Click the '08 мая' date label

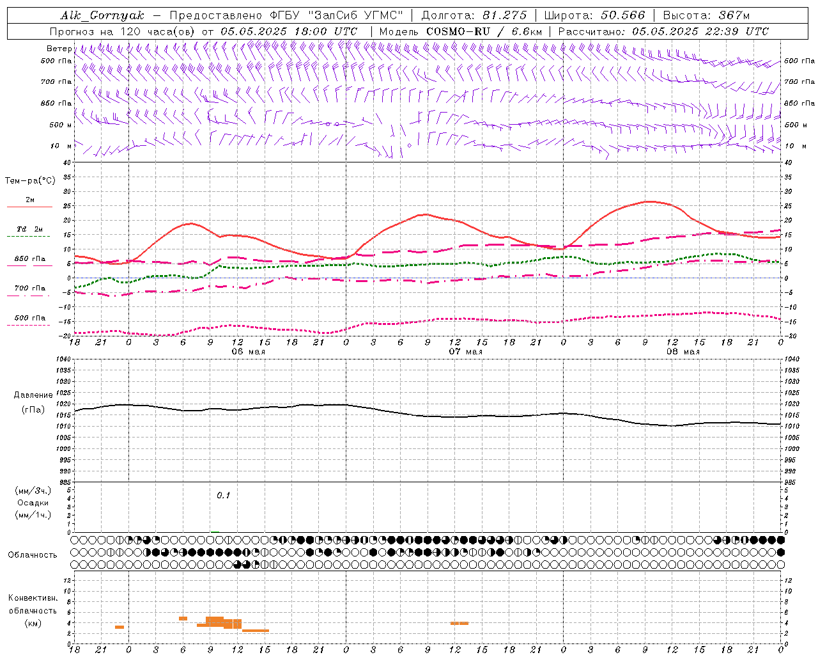coord(683,352)
